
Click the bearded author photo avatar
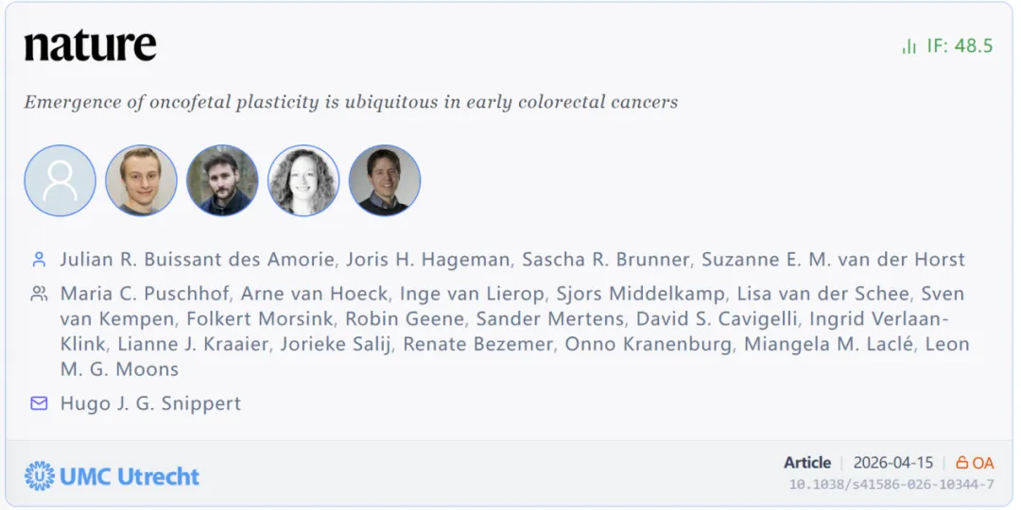point(222,180)
